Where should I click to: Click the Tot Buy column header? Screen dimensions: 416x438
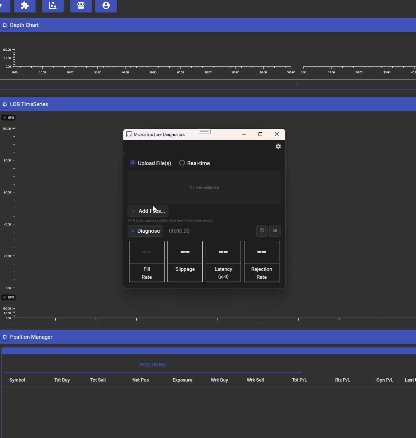(x=62, y=380)
